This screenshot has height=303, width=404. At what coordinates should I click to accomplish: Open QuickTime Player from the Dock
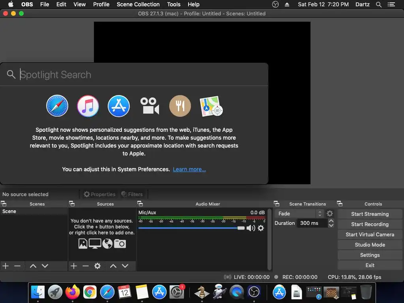[237, 292]
